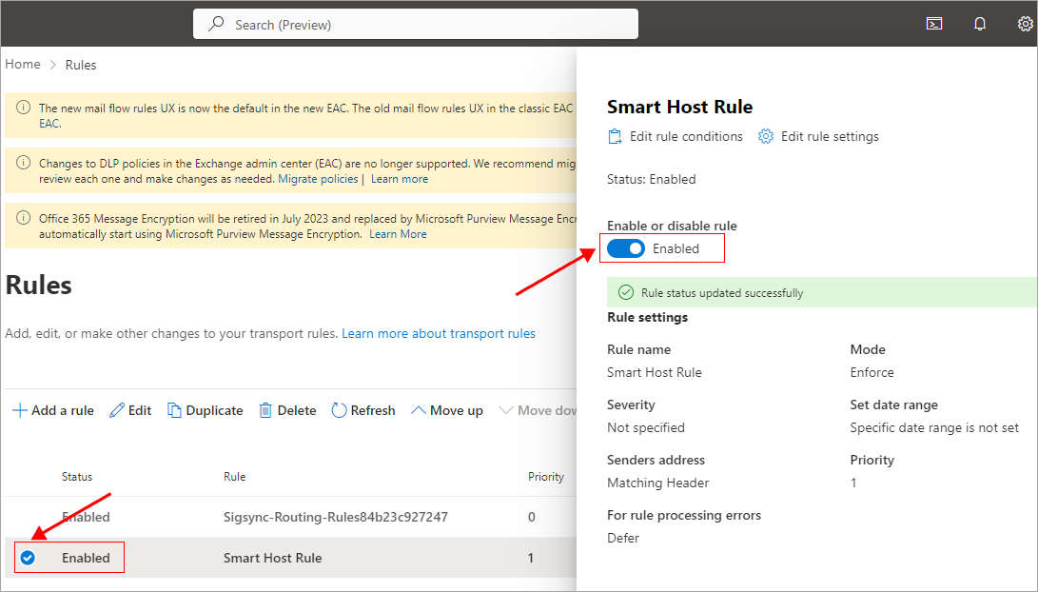Open the settings gear in header
This screenshot has width=1038, height=592.
tap(1025, 25)
